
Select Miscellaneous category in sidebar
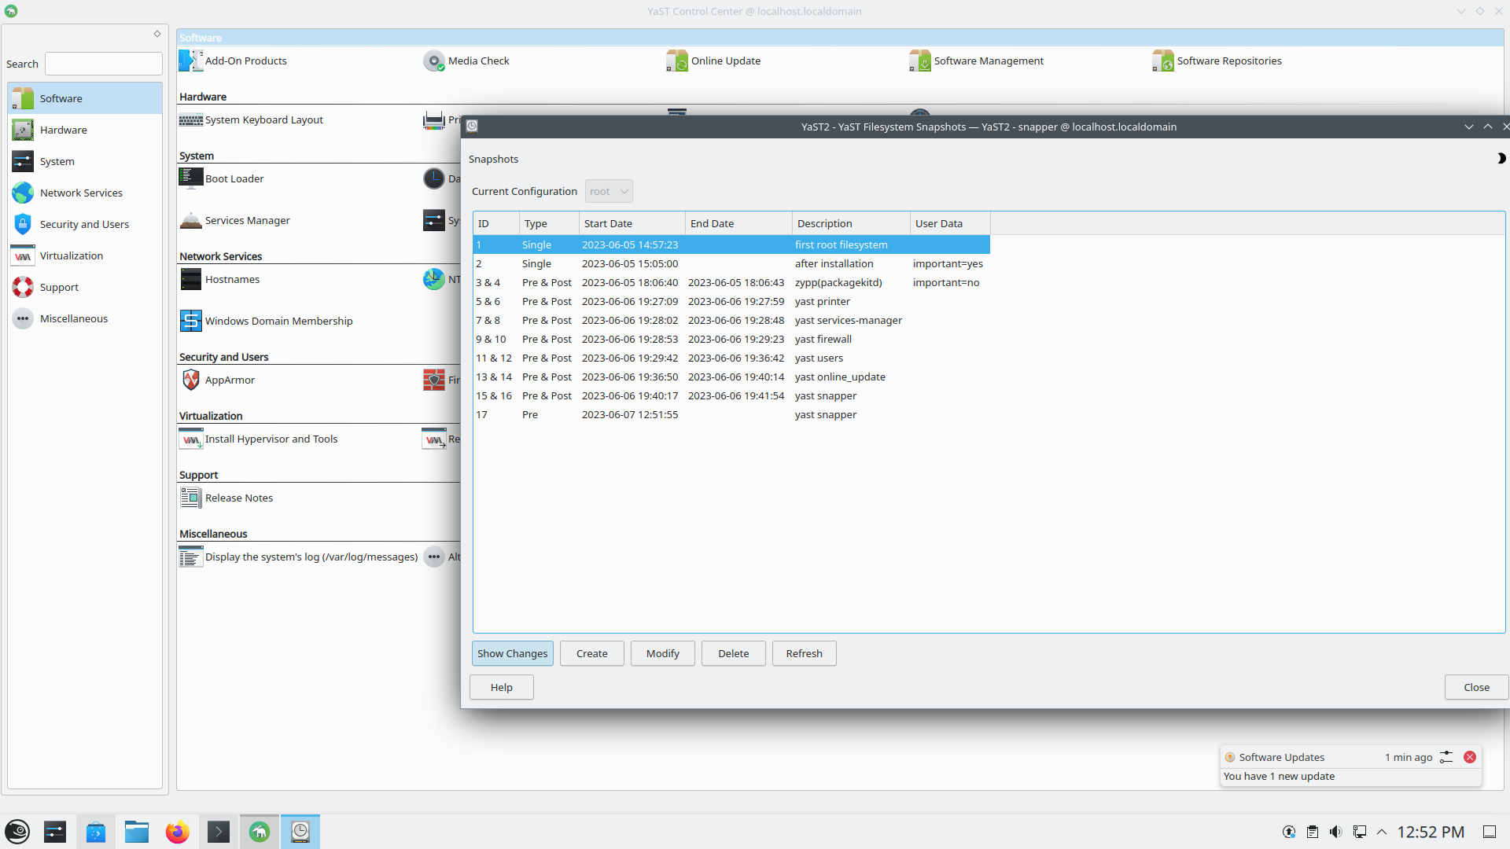click(x=85, y=318)
